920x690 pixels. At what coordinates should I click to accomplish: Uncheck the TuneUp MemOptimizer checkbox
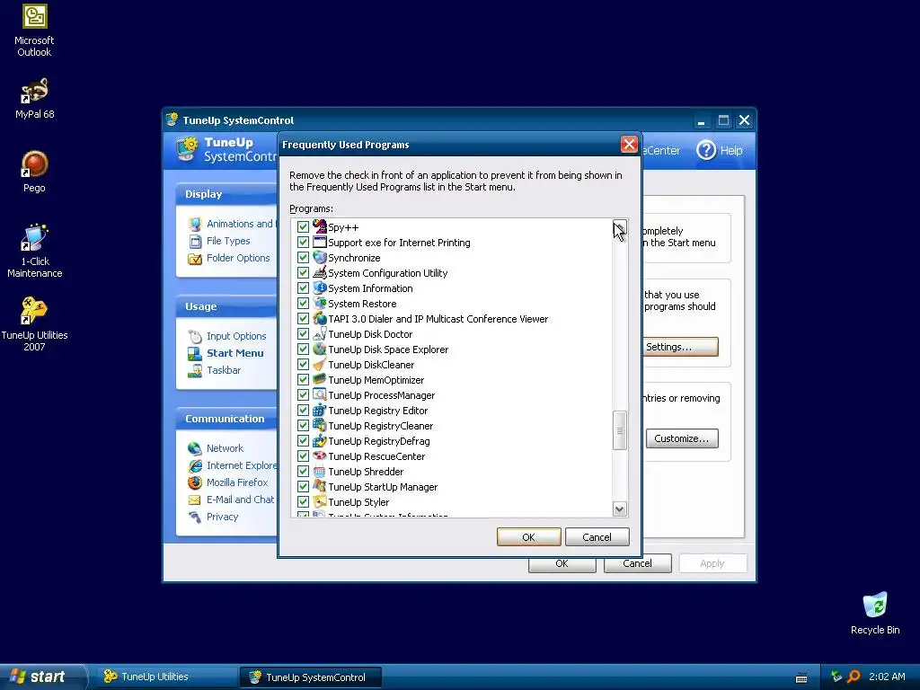tap(303, 379)
